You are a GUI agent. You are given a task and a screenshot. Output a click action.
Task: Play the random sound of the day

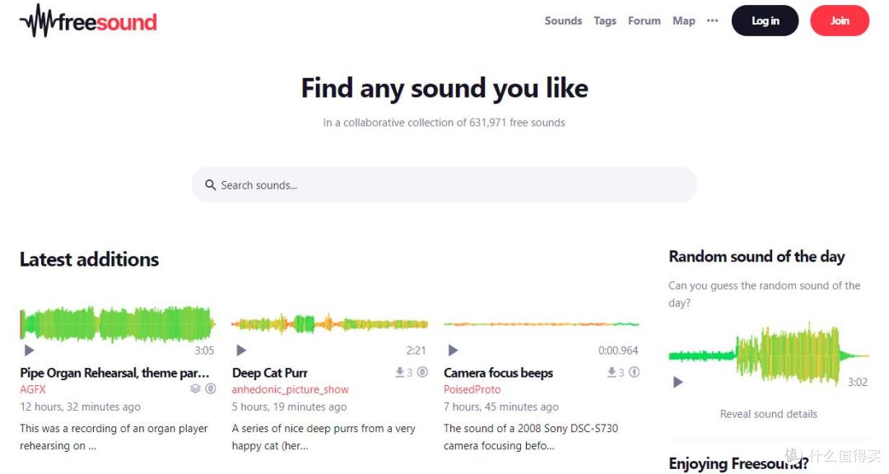tap(677, 382)
